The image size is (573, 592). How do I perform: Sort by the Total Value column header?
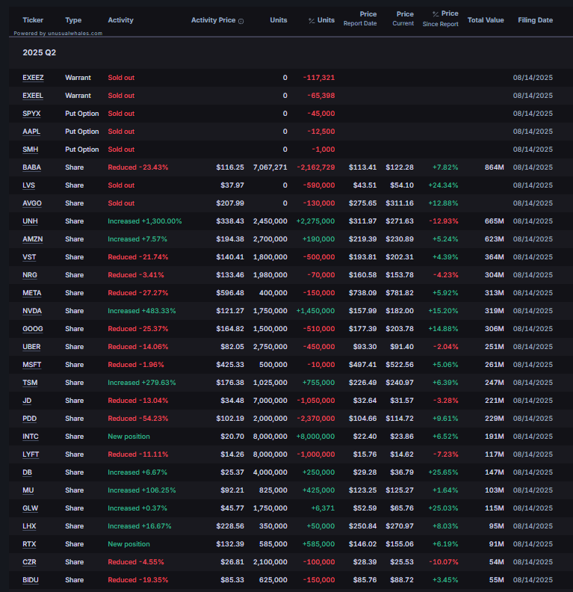(486, 20)
